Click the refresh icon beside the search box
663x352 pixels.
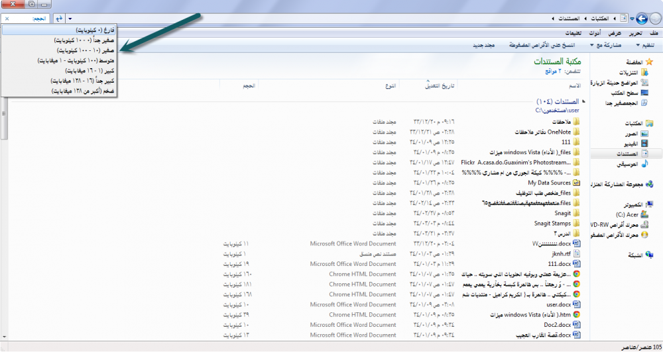[59, 19]
